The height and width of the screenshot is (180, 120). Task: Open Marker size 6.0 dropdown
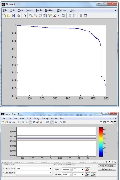click(82, 174)
